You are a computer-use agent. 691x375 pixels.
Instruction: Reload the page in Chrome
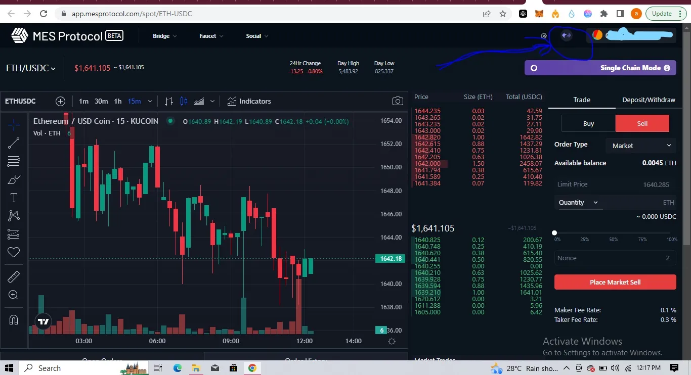pos(44,14)
